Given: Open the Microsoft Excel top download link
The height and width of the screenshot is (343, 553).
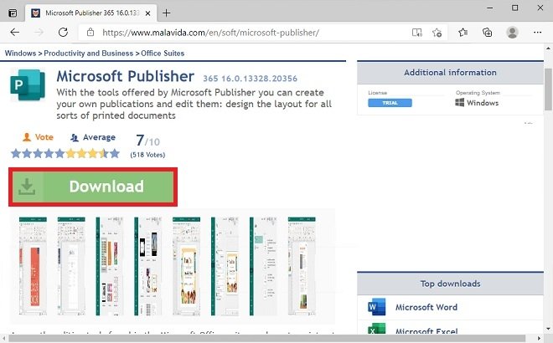Looking at the screenshot, I should click(426, 331).
